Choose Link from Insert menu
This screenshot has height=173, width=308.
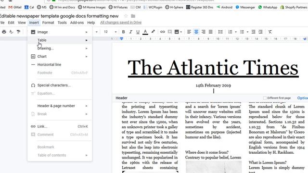(60, 126)
